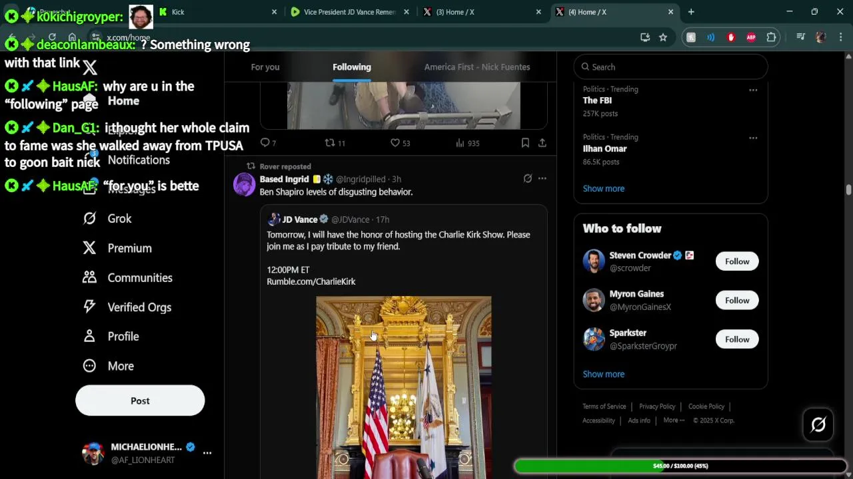The image size is (853, 479).
Task: Share the post via the upload arrow icon
Action: click(542, 143)
